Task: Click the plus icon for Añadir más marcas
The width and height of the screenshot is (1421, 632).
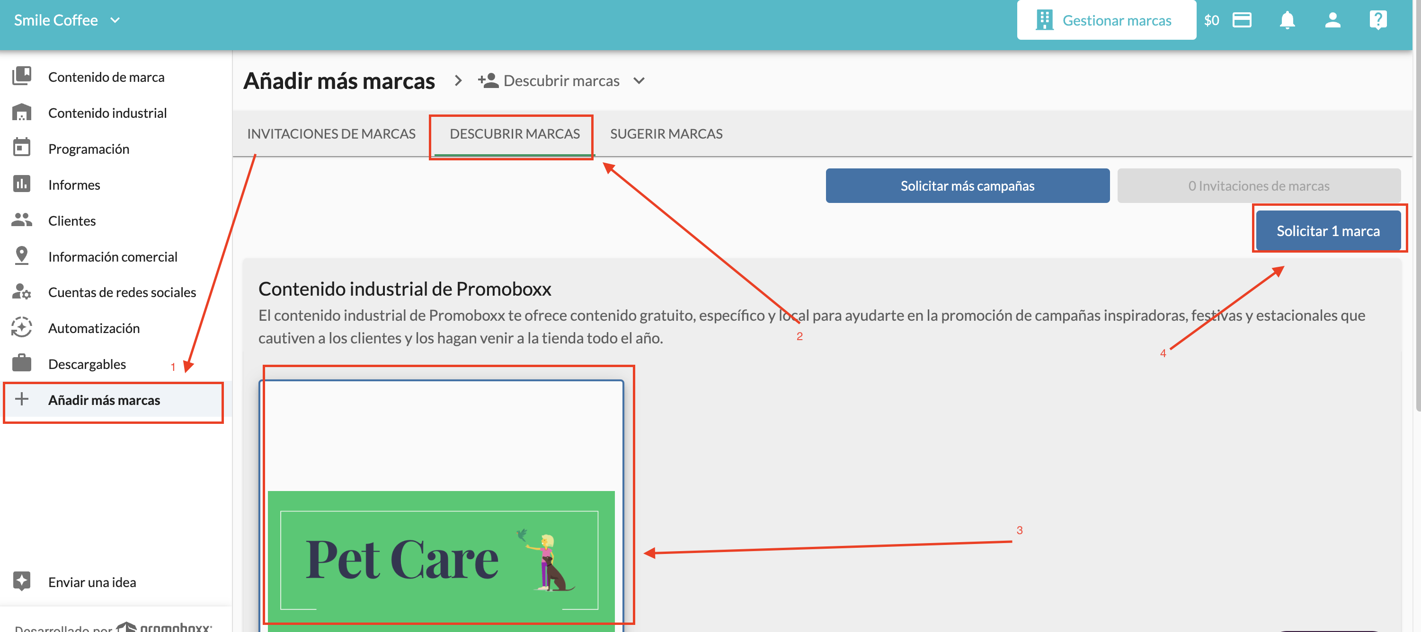Action: (x=21, y=399)
